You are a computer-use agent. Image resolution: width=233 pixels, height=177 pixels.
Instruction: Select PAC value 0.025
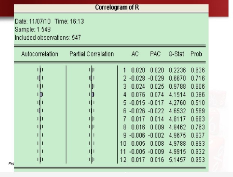click(x=157, y=86)
